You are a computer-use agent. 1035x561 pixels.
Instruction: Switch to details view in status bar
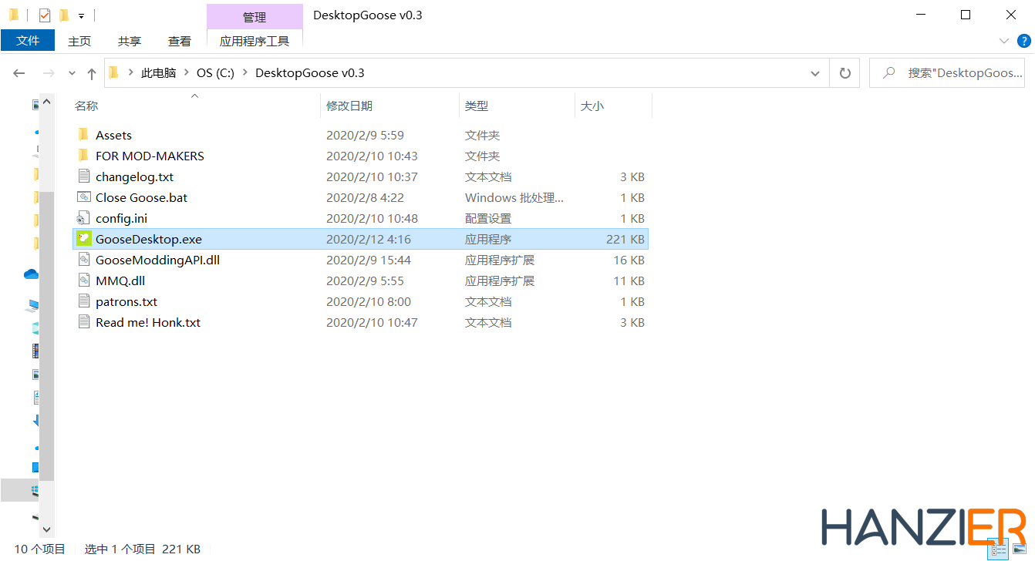coord(1000,550)
